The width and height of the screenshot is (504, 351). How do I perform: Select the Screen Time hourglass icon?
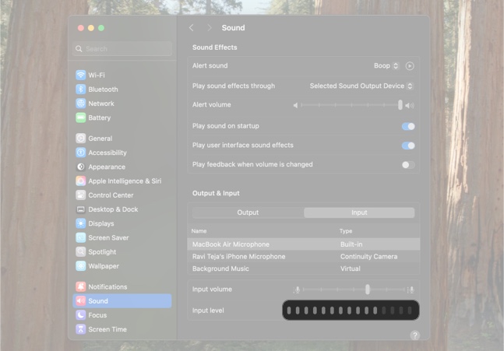click(81, 329)
